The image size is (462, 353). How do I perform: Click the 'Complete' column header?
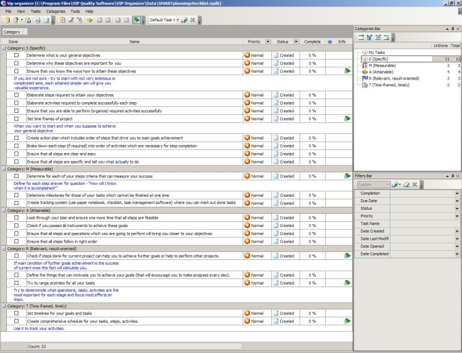pos(312,42)
